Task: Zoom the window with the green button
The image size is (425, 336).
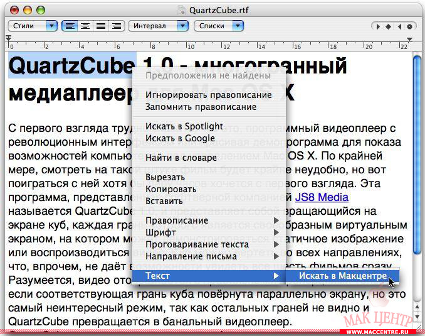Action: [x=41, y=10]
